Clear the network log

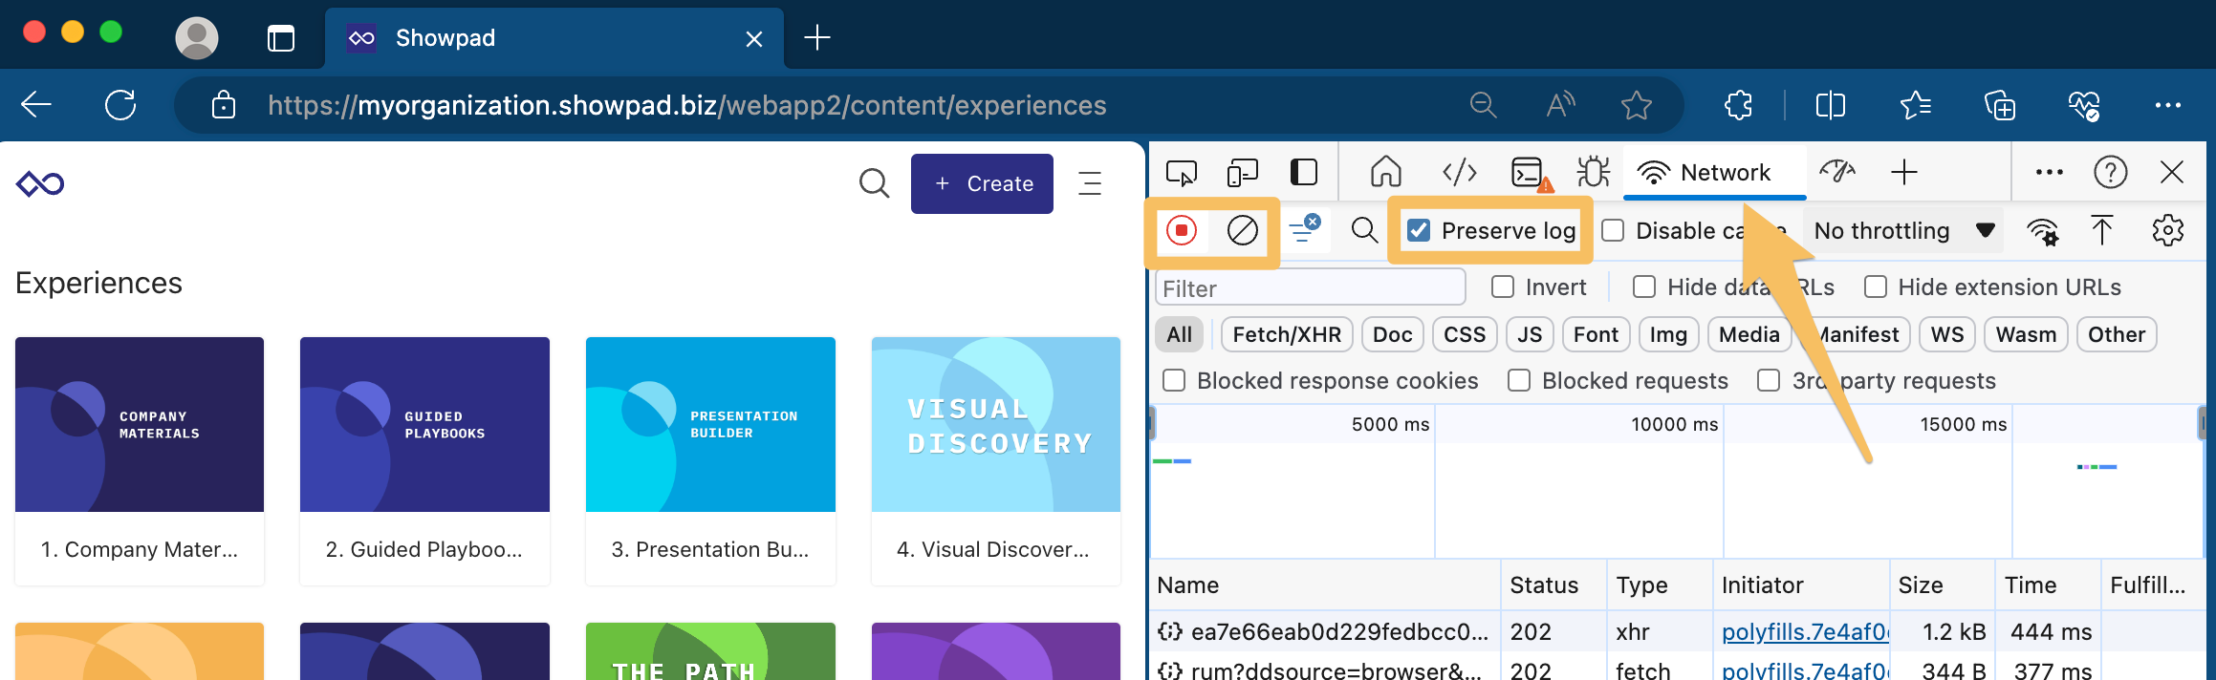coord(1243,231)
